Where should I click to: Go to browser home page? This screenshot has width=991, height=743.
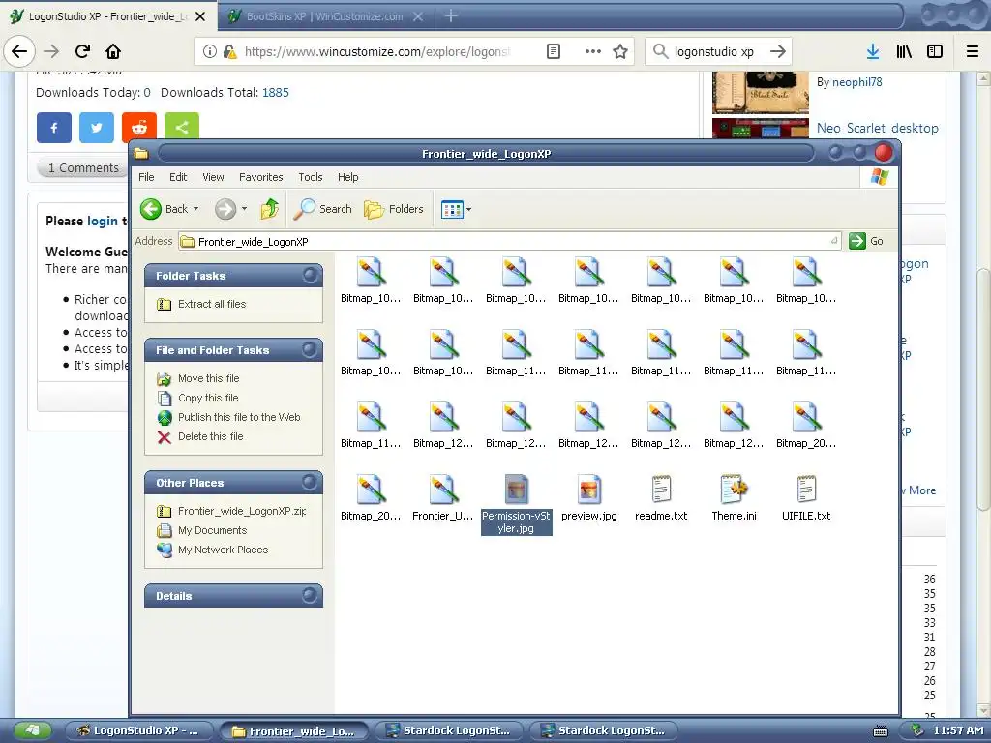tap(113, 51)
